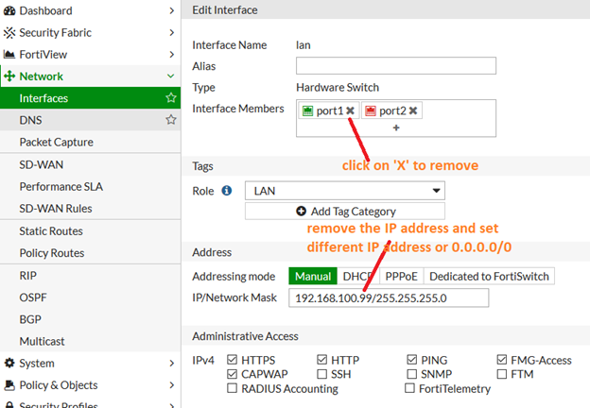
Task: Click the Alias text field
Action: (396, 66)
